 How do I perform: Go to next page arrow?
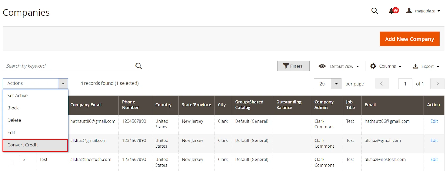coord(437,84)
